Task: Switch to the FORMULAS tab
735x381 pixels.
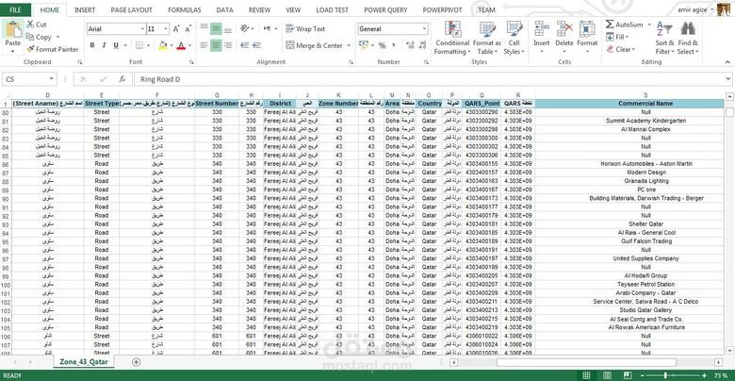Action: tap(184, 9)
